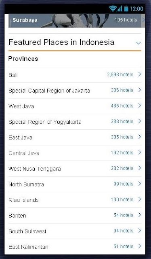Tap arrow next to West Nusa Tenggara
This screenshot has width=151, height=259.
point(140,168)
